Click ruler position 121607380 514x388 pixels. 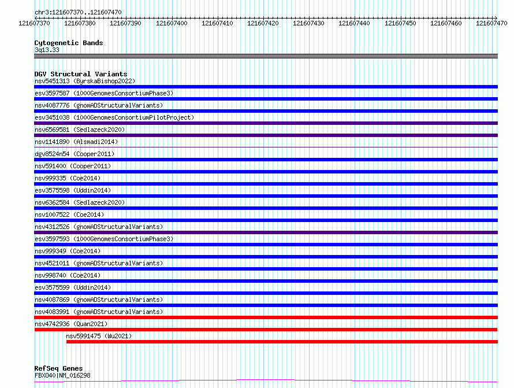[80, 23]
